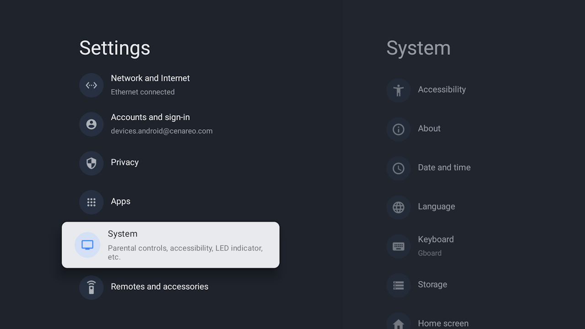Screen dimensions: 585x329
Task: Open Keyboard settings label
Action: tap(436, 239)
